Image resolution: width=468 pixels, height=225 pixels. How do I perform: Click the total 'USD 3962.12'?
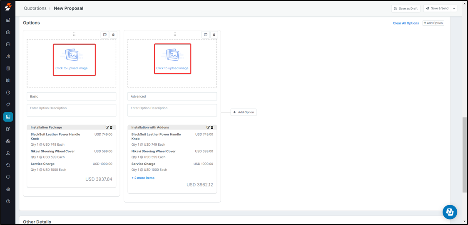pos(200,185)
